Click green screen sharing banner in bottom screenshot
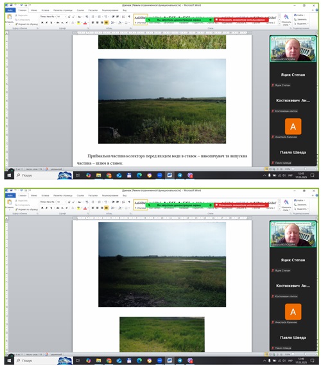The image size is (321, 366). tap(180, 205)
